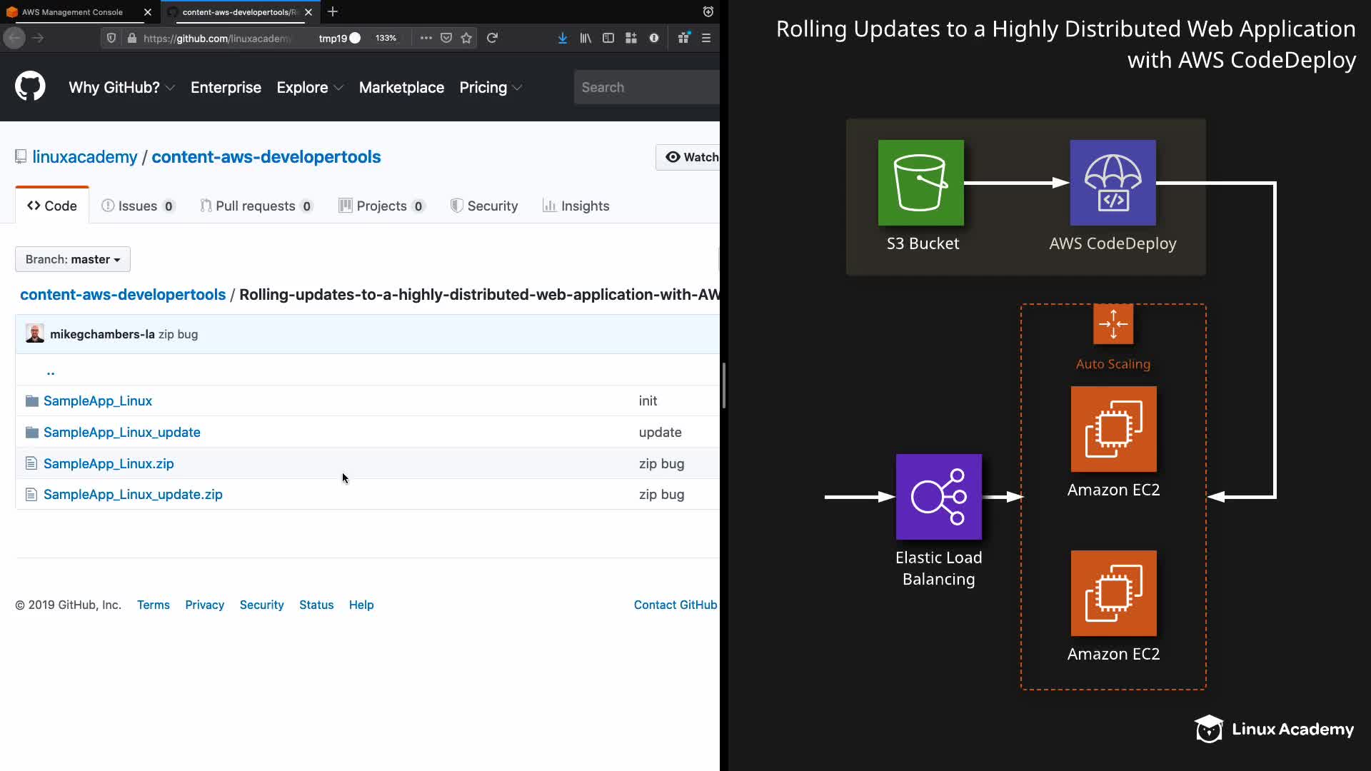The width and height of the screenshot is (1371, 771).
Task: Bookmark page with the star icon
Action: (466, 39)
